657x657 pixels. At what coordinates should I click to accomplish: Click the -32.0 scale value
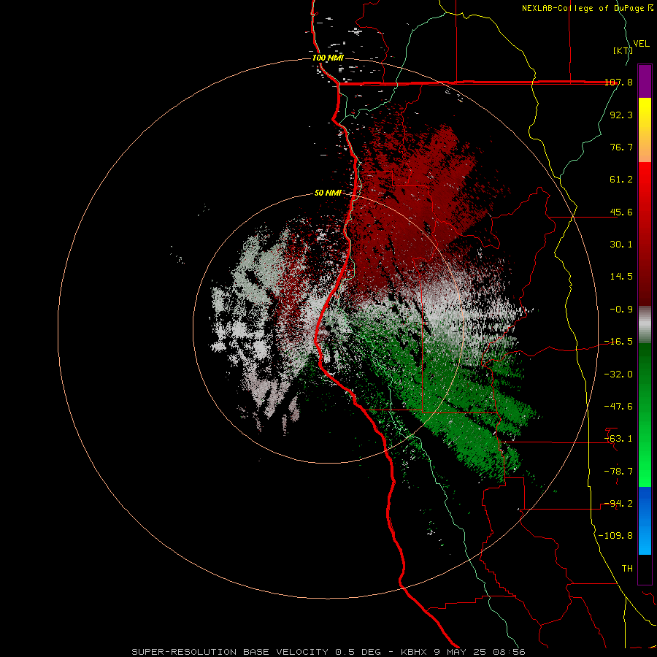point(619,374)
